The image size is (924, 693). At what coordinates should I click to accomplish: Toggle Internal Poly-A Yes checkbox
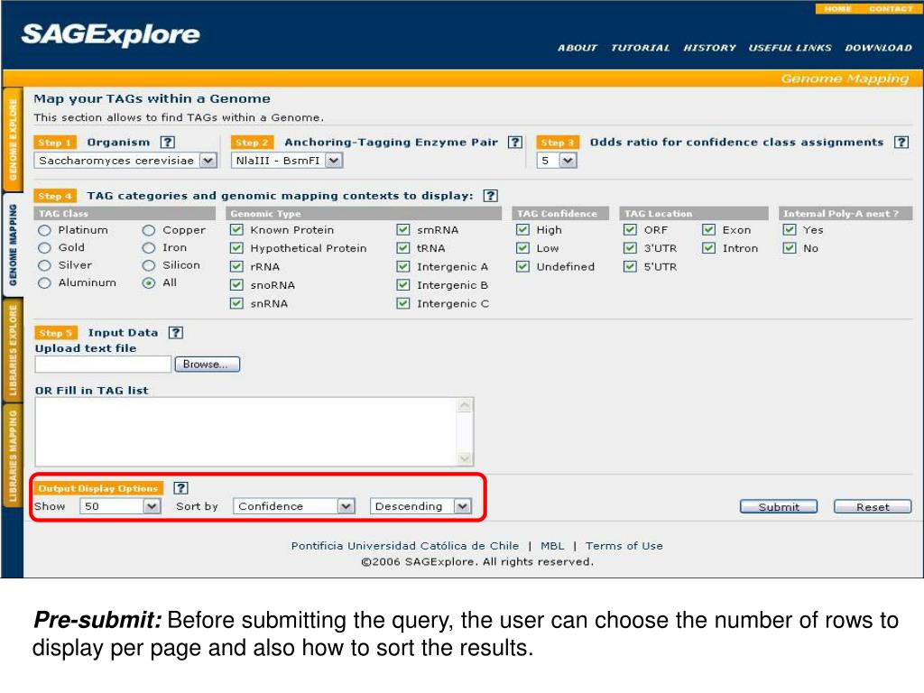click(x=790, y=230)
